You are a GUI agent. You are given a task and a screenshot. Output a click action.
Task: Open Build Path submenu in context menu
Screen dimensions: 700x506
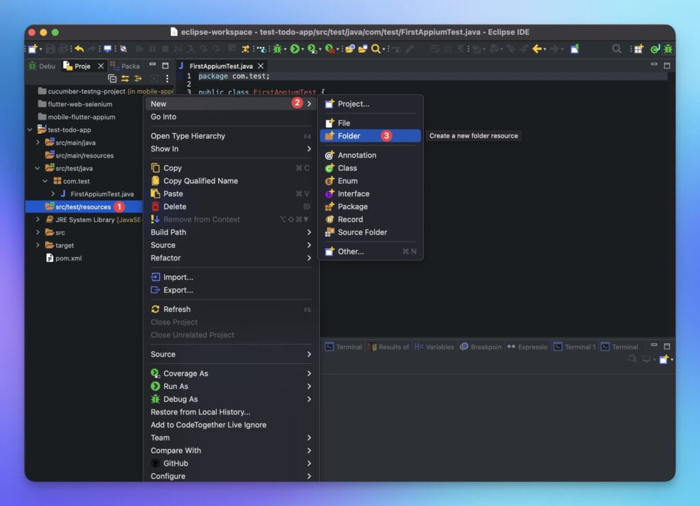(230, 232)
